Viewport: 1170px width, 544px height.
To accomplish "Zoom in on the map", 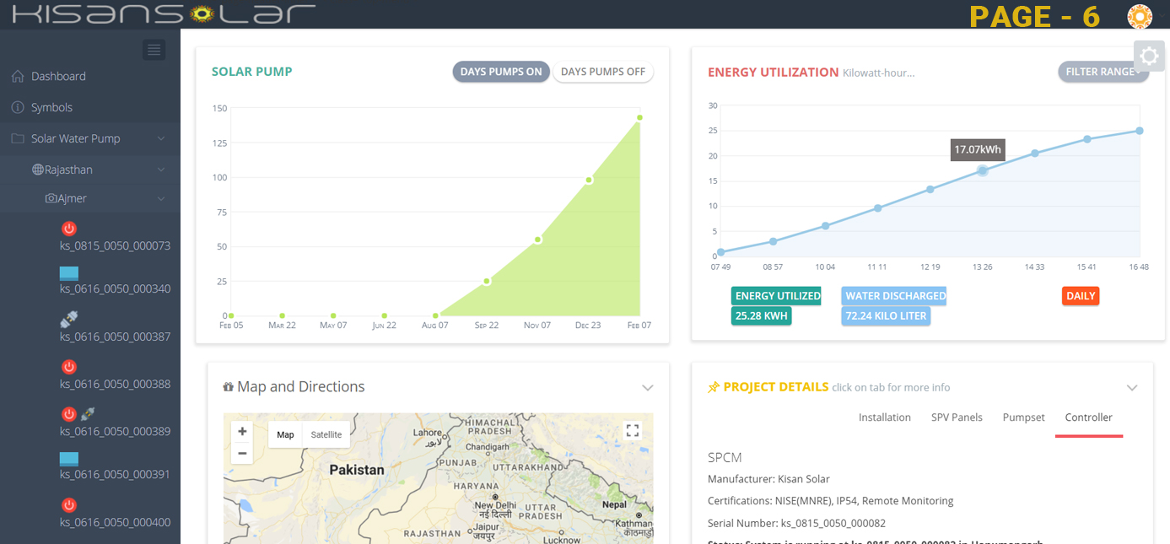I will 242,432.
